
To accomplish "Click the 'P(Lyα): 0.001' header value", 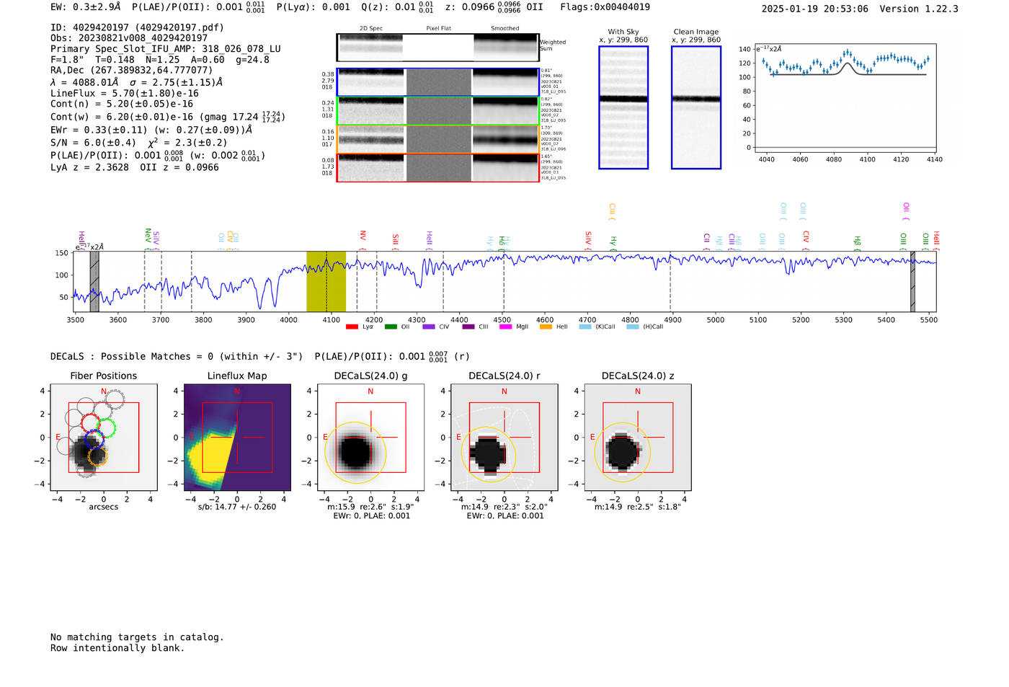I will pos(313,7).
